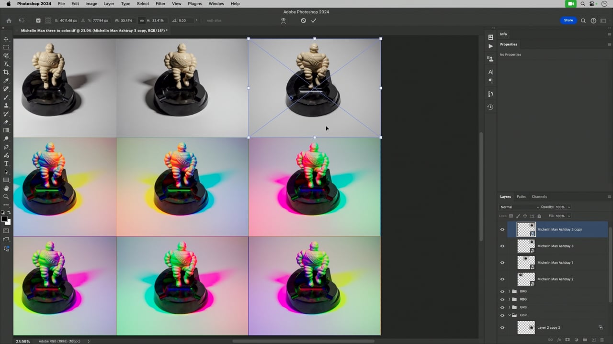Select the Eraser tool
Viewport: 613px width, 344px height.
pos(6,122)
